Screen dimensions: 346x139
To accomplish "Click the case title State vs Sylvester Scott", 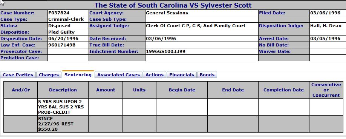I will [x=173, y=5].
